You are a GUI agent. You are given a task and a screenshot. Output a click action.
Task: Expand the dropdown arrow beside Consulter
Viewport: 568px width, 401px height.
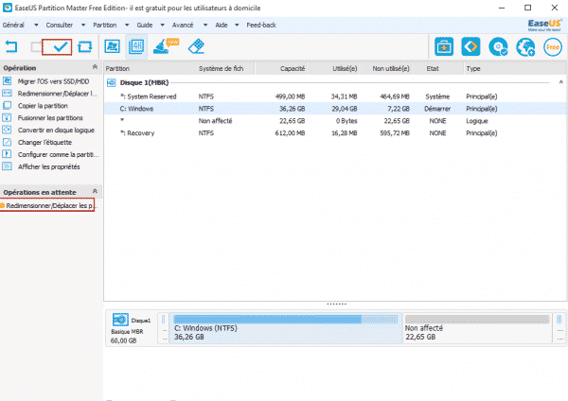[83, 25]
